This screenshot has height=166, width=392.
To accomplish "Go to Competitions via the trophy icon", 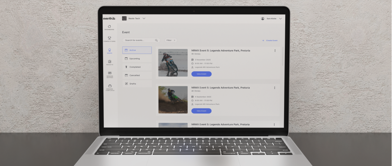I will point(109,38).
